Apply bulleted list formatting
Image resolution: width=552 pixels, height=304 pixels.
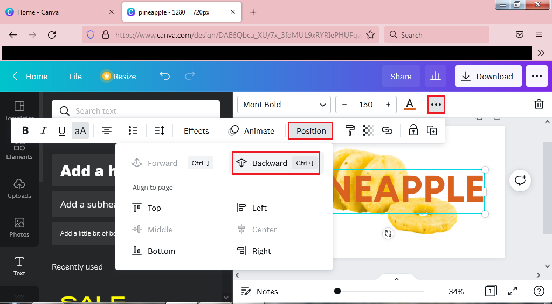(133, 131)
